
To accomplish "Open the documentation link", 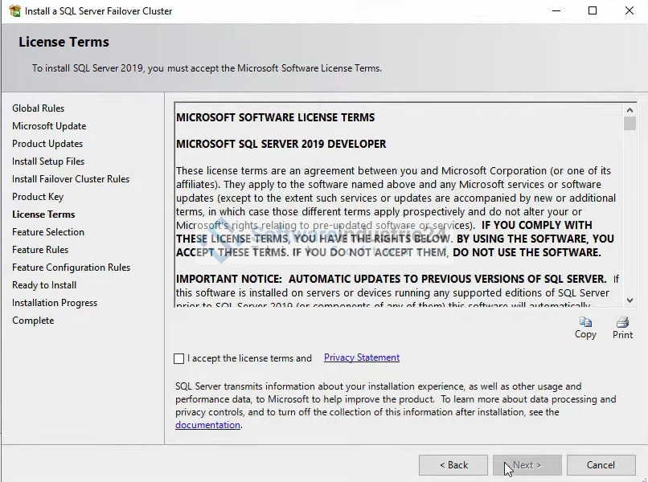I will coord(207,425).
